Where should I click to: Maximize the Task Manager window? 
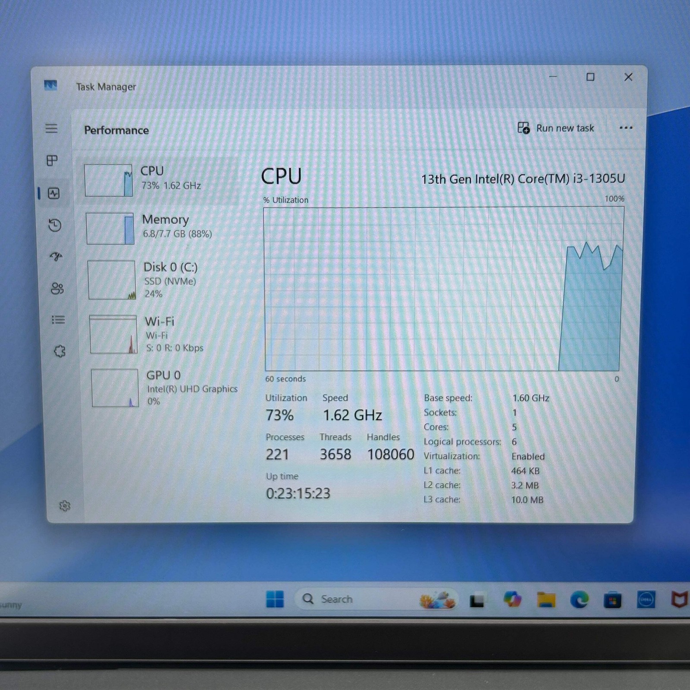coord(590,77)
